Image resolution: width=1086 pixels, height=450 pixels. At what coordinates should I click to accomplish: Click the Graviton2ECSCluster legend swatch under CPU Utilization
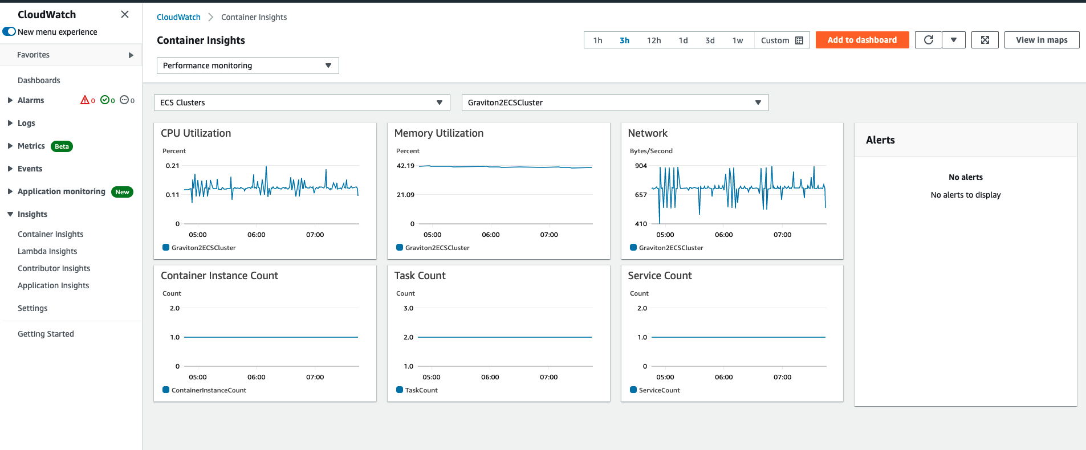coord(166,247)
